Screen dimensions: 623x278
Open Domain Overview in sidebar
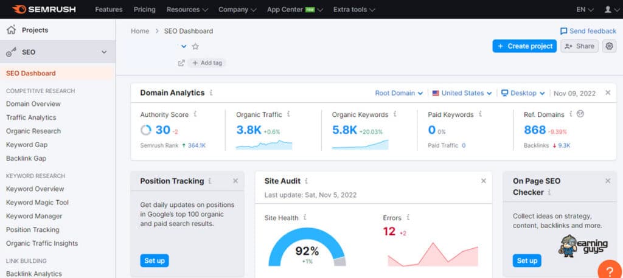point(33,103)
